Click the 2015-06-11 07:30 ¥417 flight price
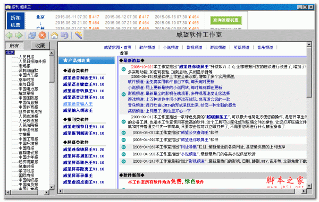This screenshot has width=319, height=202. click(x=77, y=17)
